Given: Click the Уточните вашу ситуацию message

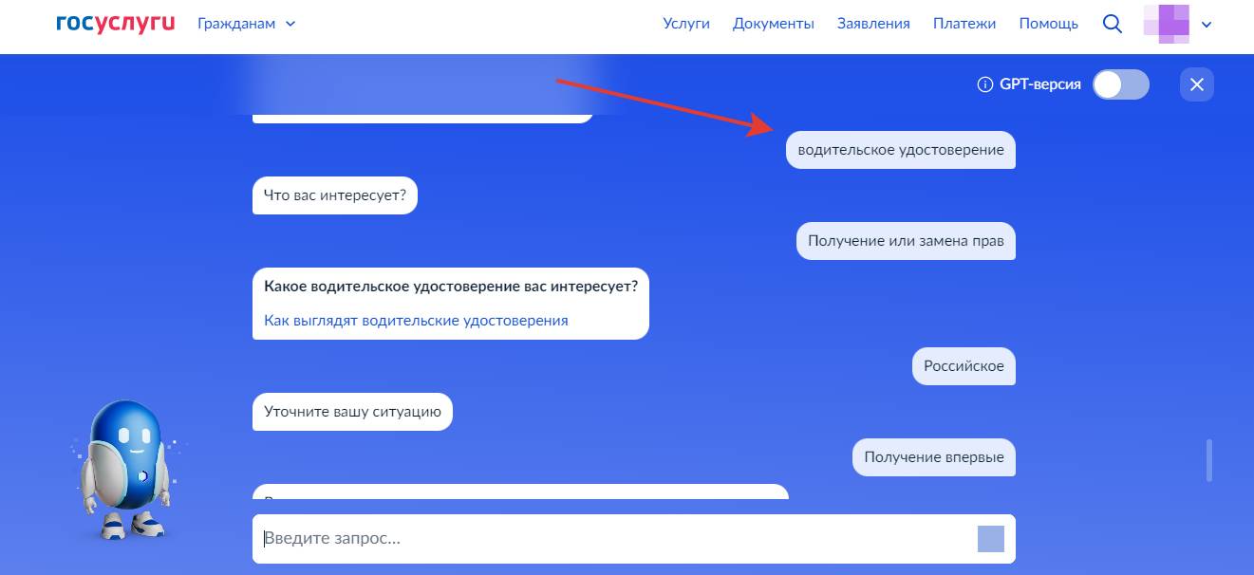Looking at the screenshot, I should [x=353, y=412].
